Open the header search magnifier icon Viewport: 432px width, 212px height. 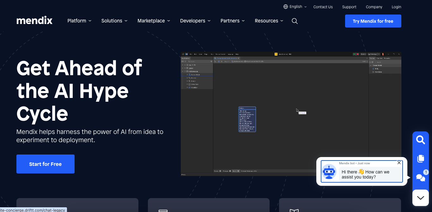[x=295, y=21]
